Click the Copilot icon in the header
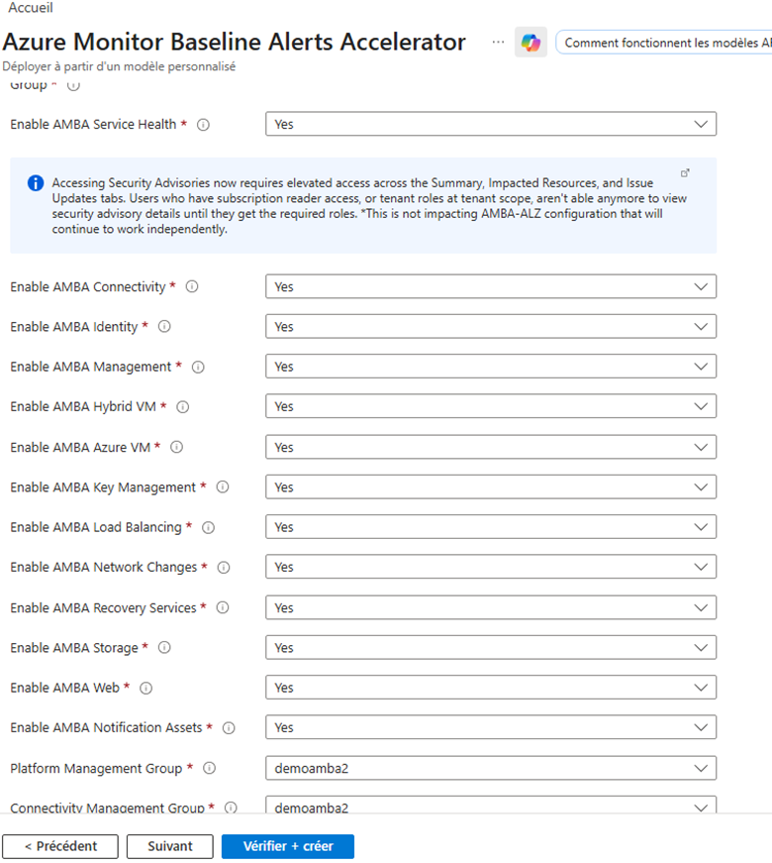Viewport: 772px width, 863px height. click(x=531, y=42)
